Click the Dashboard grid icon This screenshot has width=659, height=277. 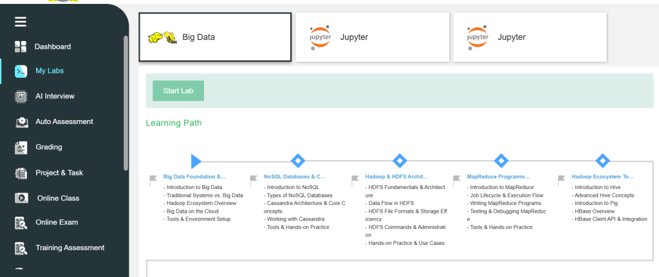pos(21,46)
